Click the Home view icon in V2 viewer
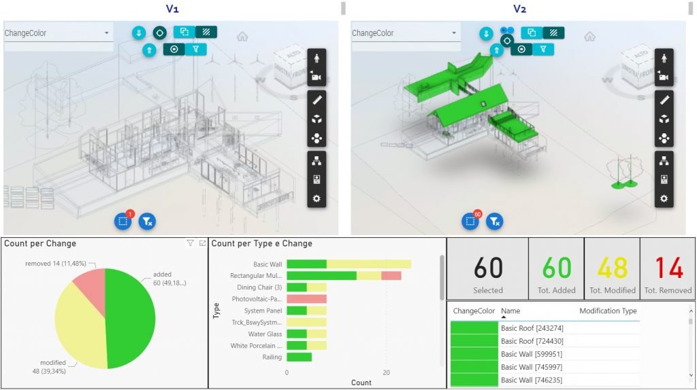The height and width of the screenshot is (390, 697). coord(590,37)
